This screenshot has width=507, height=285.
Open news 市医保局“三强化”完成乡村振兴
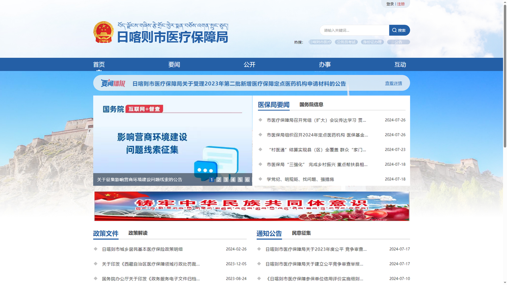[317, 164]
